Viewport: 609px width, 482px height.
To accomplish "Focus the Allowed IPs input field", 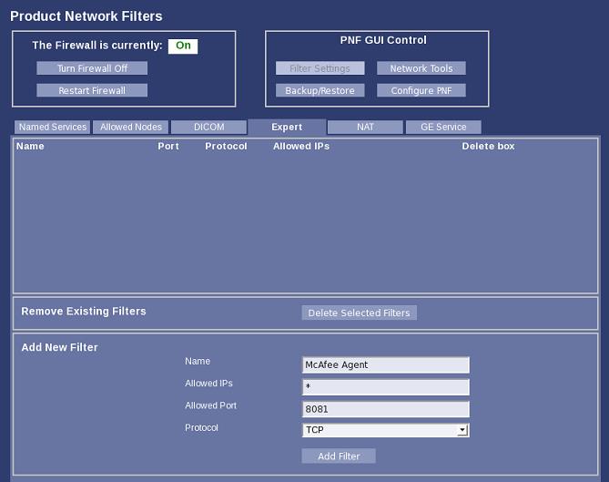I will (x=385, y=387).
